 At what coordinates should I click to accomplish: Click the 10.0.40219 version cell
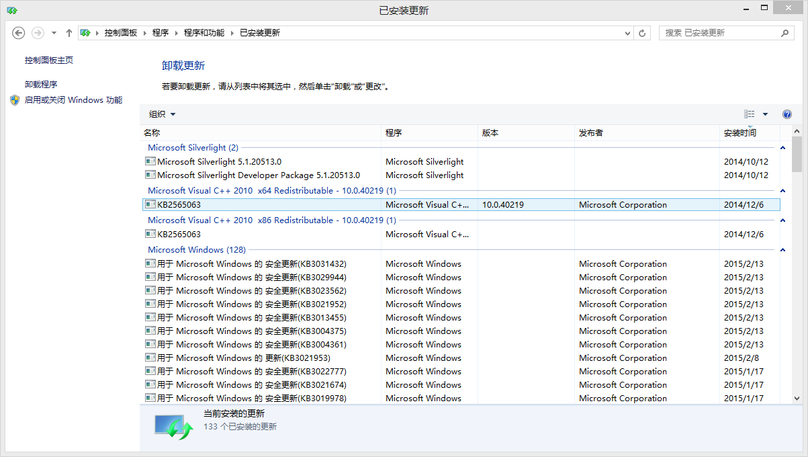click(x=503, y=205)
